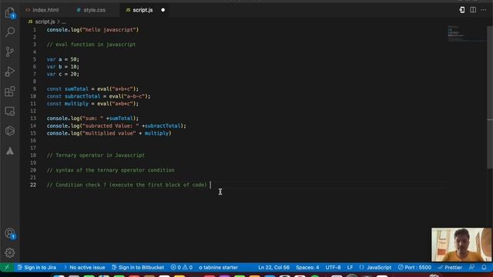Open the errors and warnings count in the status bar

tap(182, 268)
